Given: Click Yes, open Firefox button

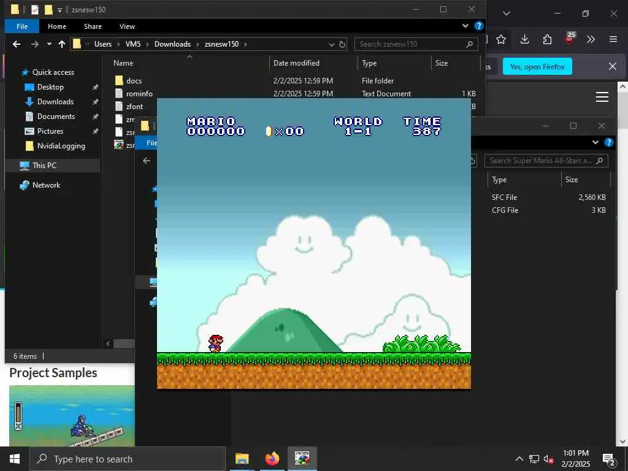Looking at the screenshot, I should (x=537, y=67).
